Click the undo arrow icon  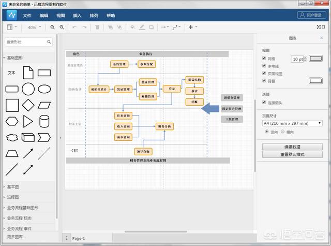pyautogui.click(x=75, y=27)
